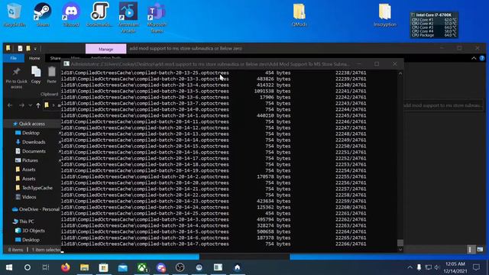Open the Action Center notifications
The image size is (489, 275).
point(476,267)
